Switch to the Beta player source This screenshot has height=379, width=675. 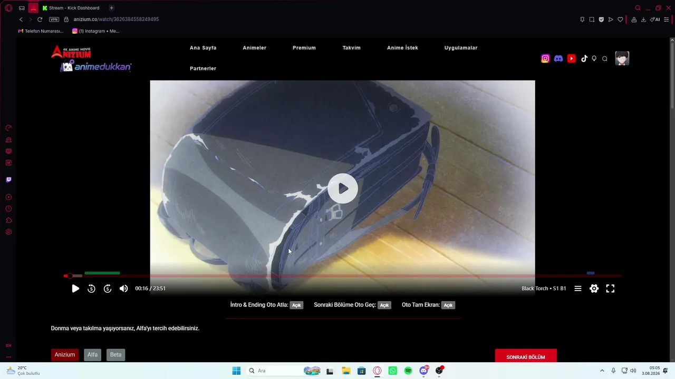tap(115, 355)
